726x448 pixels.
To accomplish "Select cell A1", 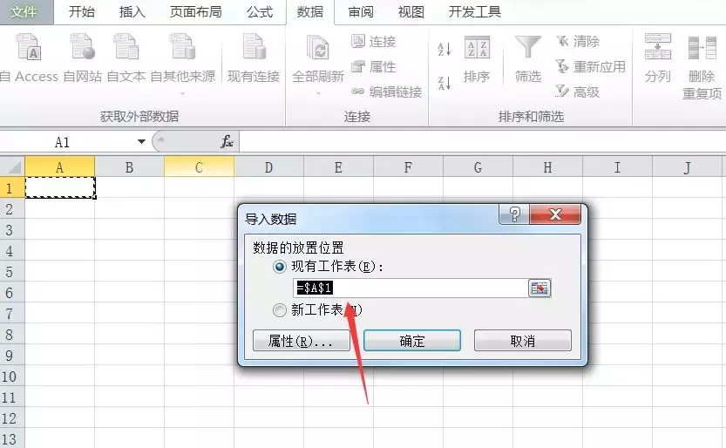I will click(x=60, y=187).
